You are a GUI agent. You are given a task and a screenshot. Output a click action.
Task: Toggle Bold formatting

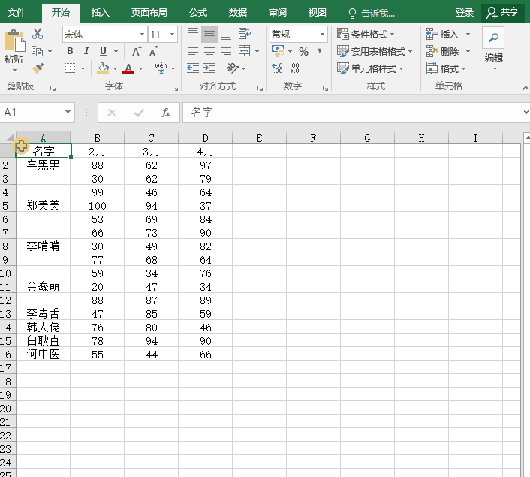70,51
